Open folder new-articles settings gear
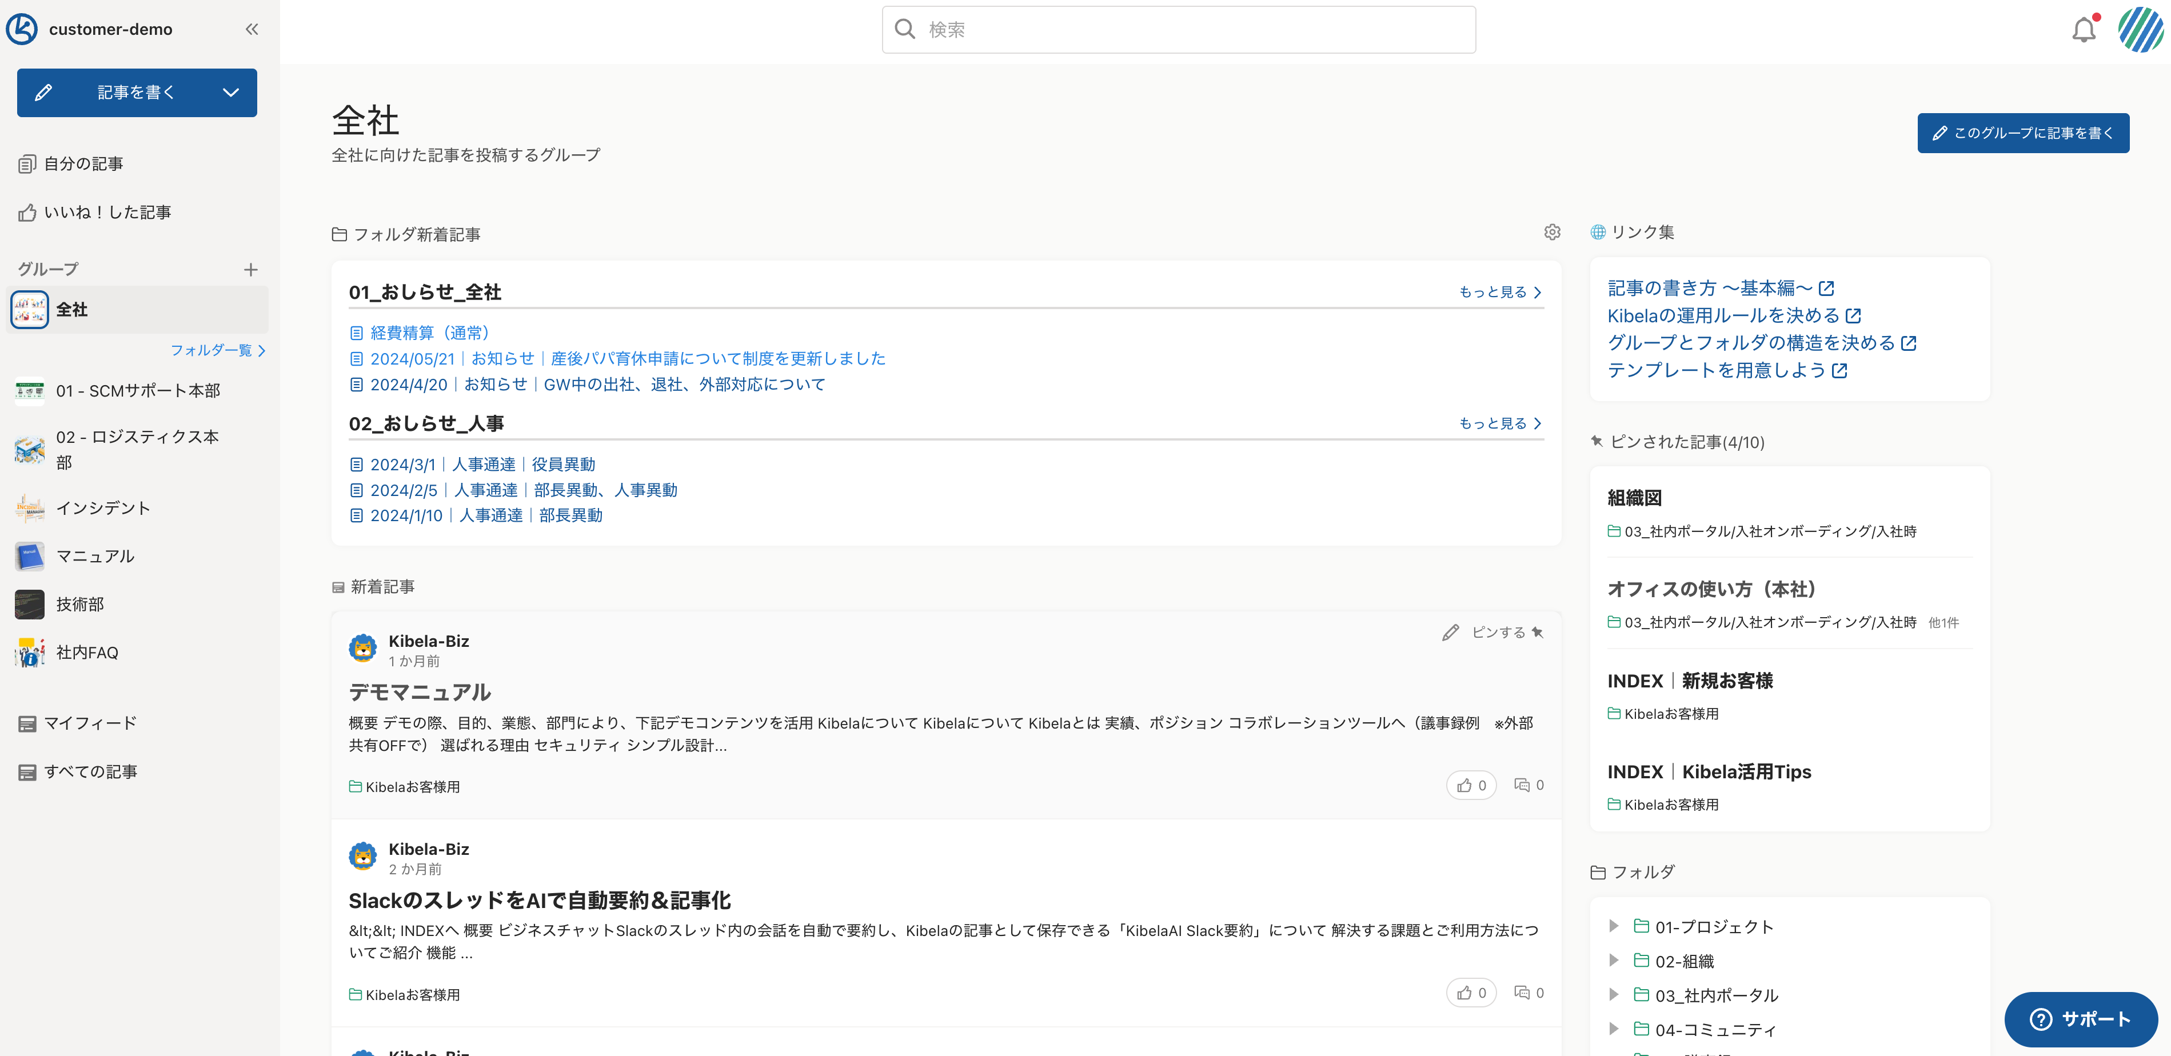Screen dimensions: 2171x1056 point(1551,233)
